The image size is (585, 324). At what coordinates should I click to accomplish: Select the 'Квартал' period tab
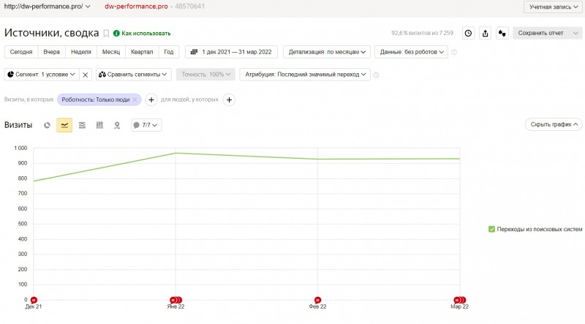(142, 52)
